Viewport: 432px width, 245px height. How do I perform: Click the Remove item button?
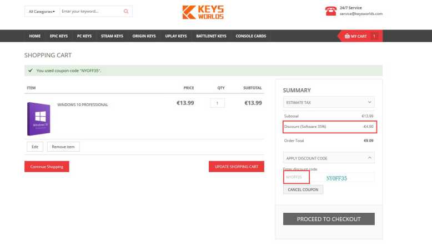63,147
